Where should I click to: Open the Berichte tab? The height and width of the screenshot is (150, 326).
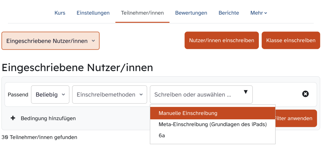[229, 13]
